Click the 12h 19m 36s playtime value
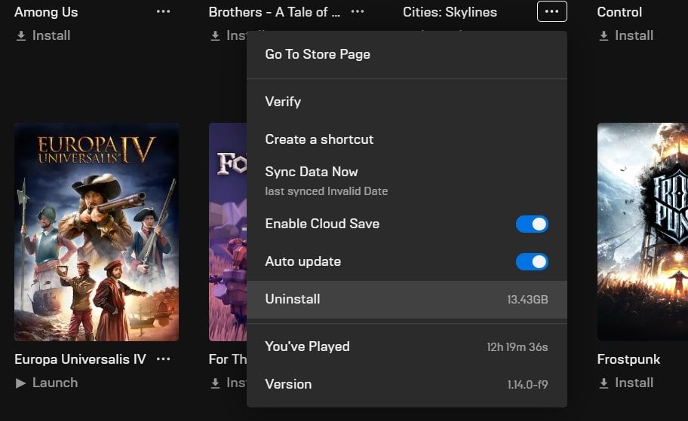688x421 pixels. [518, 347]
